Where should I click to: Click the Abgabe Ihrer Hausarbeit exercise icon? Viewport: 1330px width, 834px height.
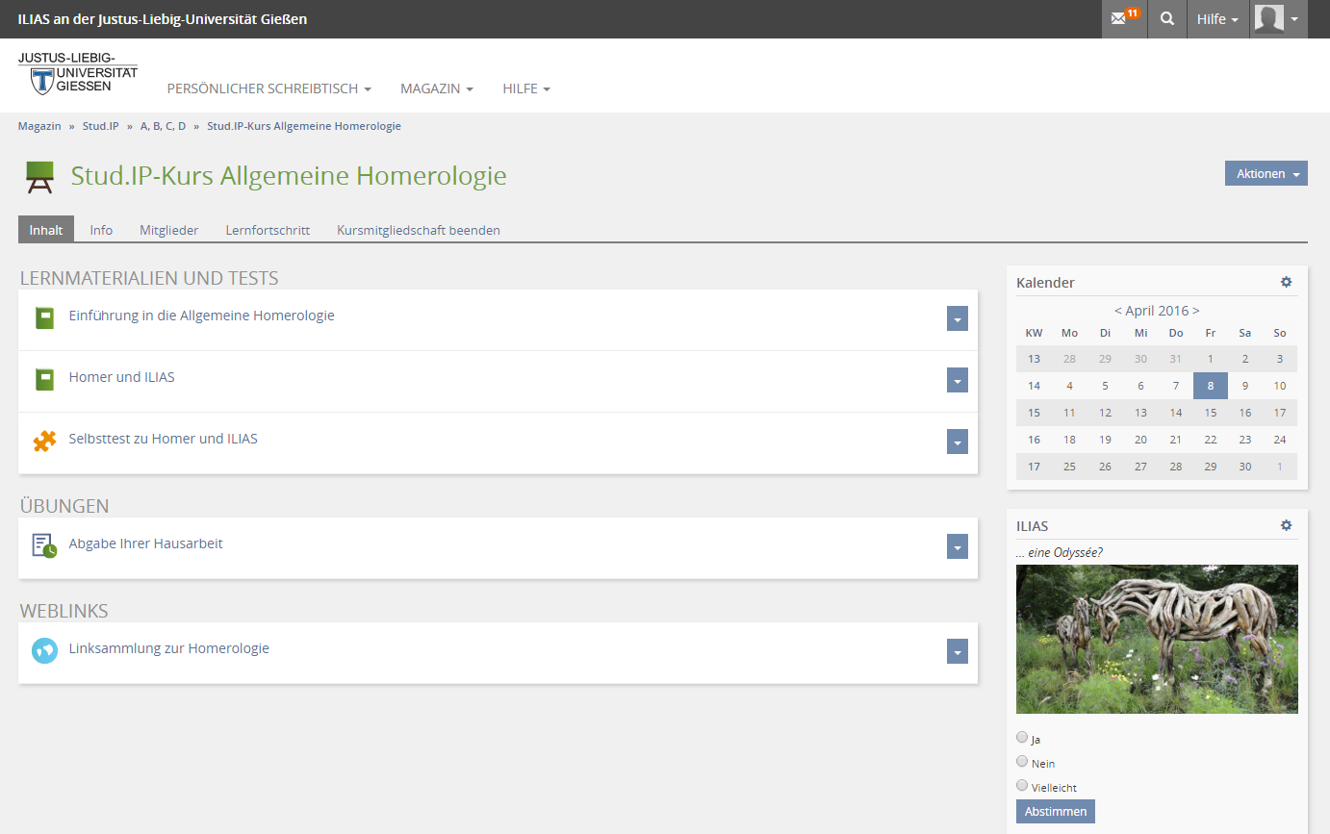[44, 545]
